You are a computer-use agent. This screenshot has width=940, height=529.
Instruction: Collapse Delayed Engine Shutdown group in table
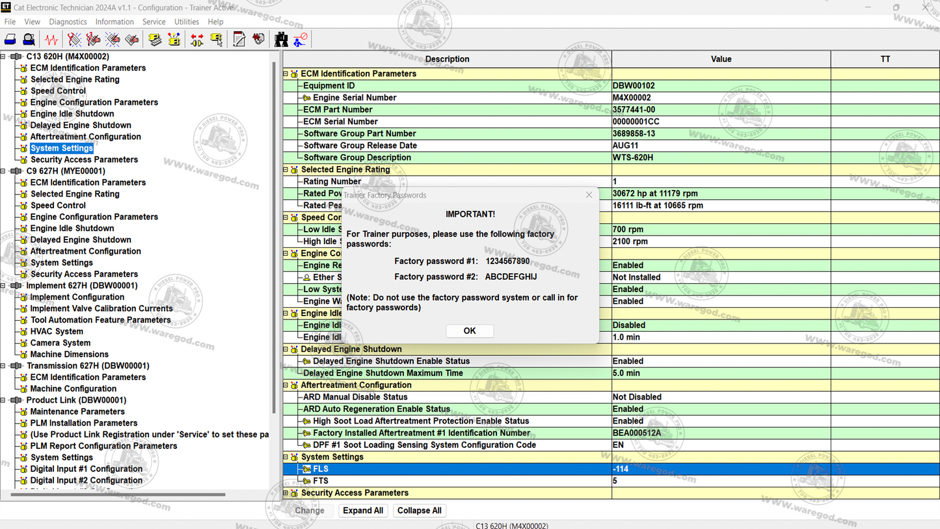pyautogui.click(x=286, y=349)
